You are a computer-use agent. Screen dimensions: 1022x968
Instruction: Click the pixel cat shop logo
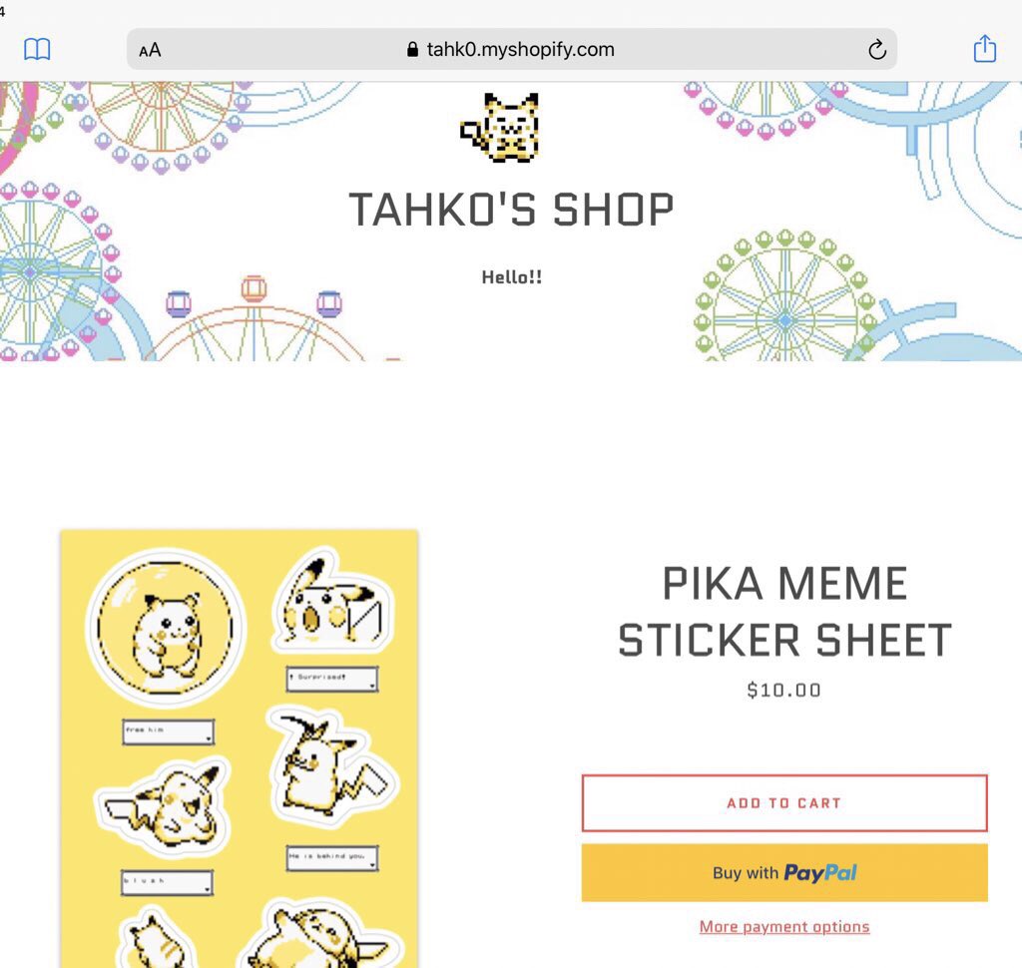(501, 128)
